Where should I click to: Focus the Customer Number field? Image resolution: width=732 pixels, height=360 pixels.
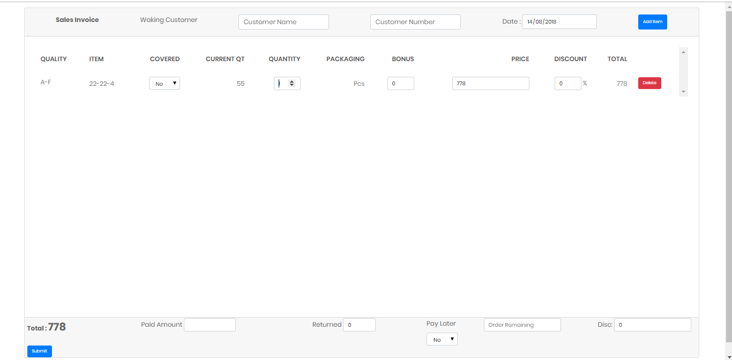click(x=415, y=22)
